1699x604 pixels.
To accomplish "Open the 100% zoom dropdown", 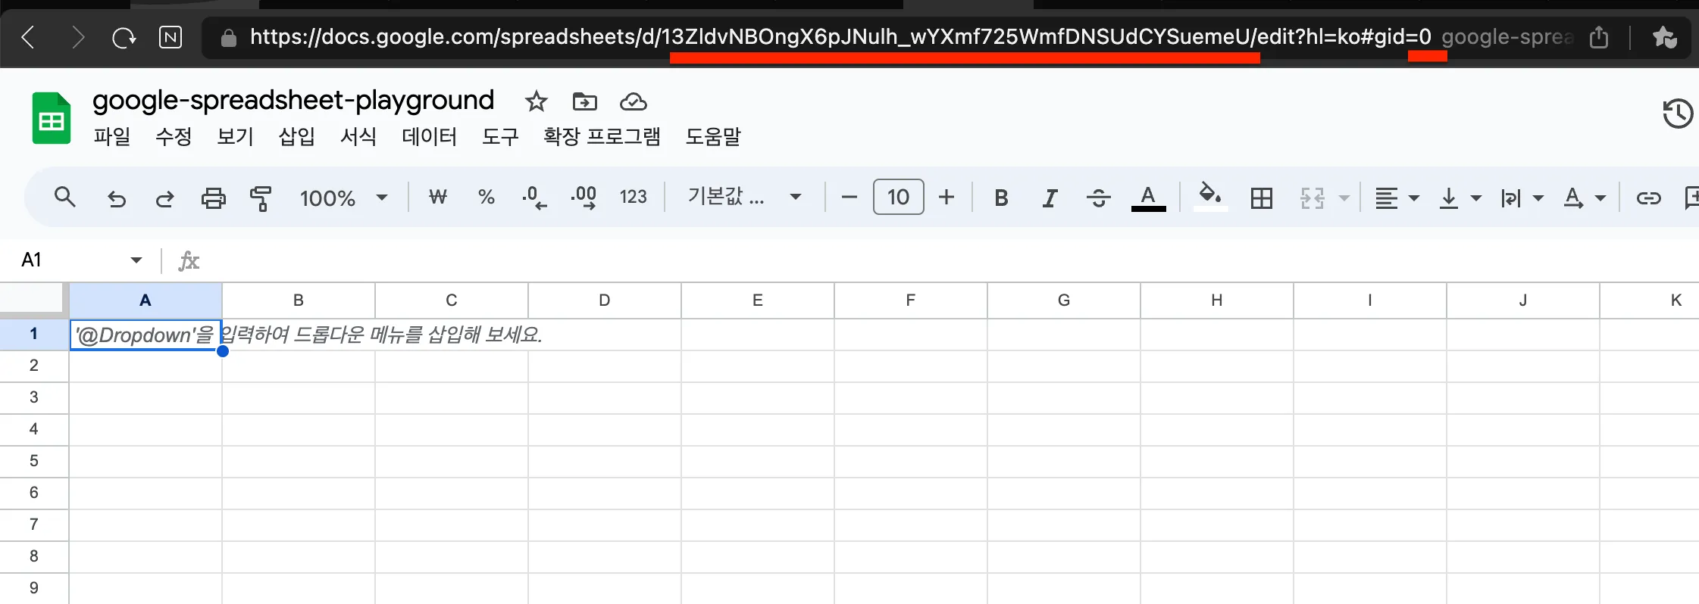I will coord(343,198).
